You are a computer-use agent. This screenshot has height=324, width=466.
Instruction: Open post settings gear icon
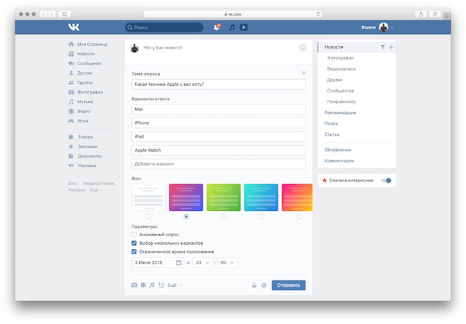pos(264,285)
